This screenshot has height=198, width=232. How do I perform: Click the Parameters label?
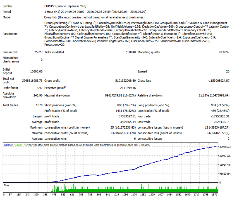[10, 34]
